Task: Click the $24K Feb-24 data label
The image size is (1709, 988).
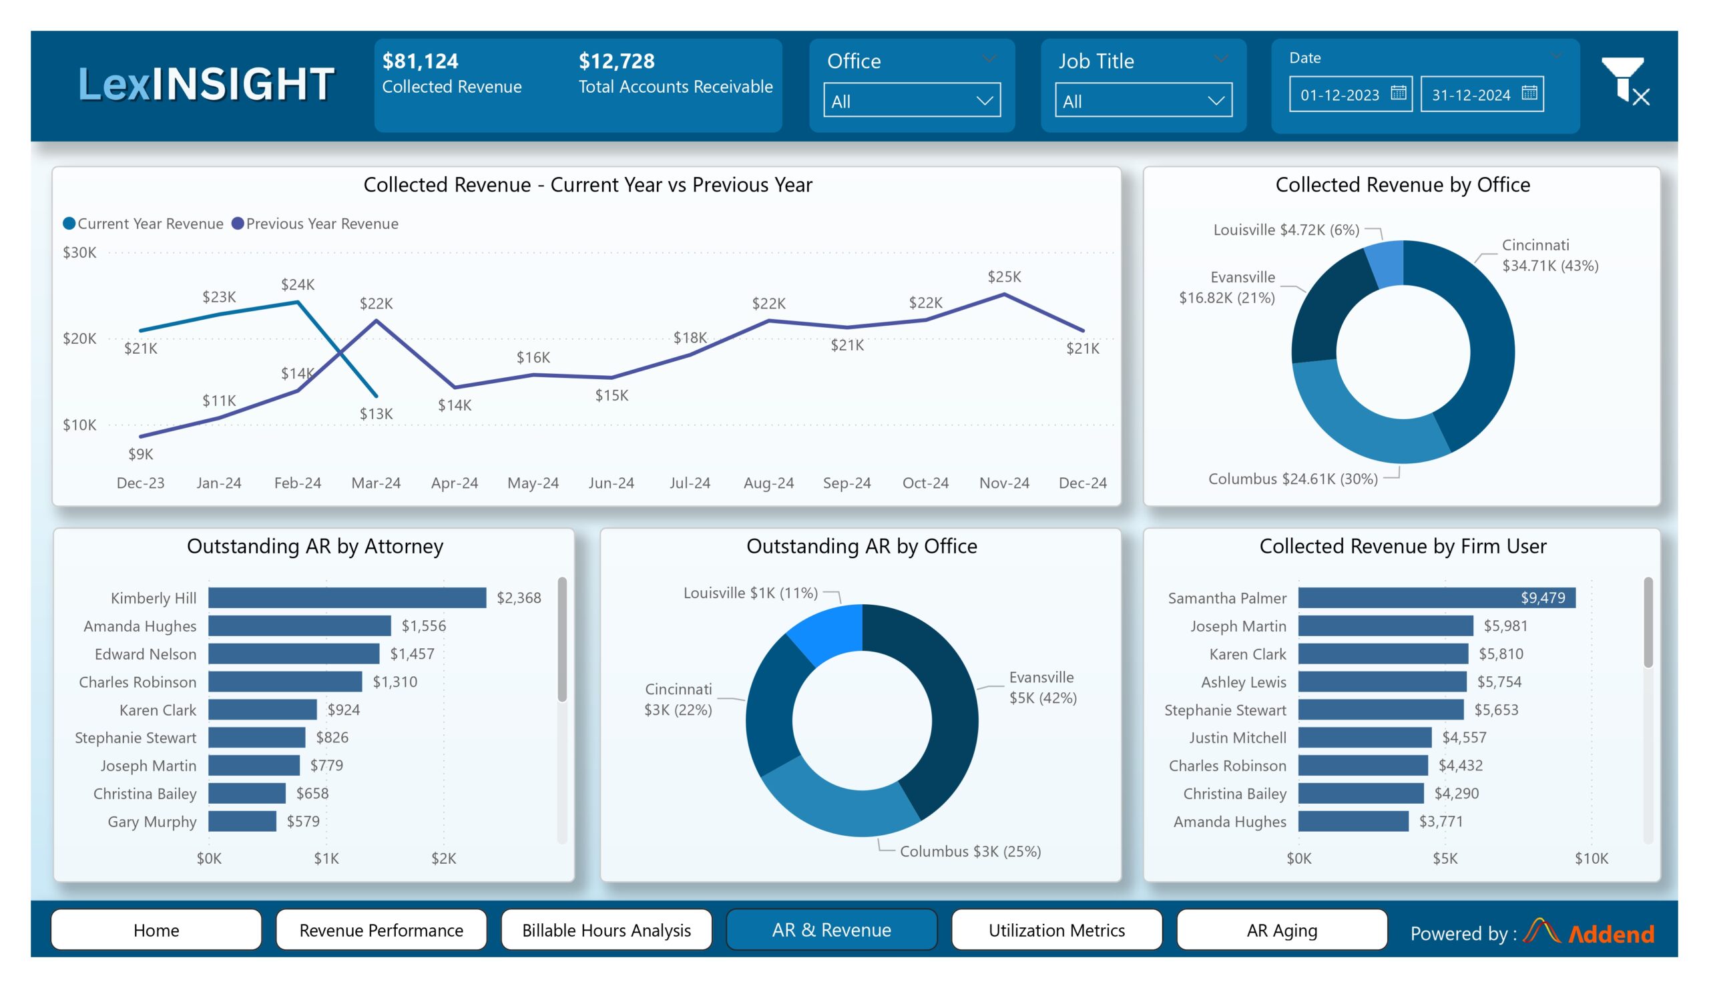Action: click(298, 284)
